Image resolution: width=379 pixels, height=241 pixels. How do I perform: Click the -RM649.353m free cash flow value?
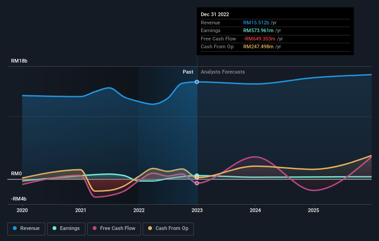tap(259, 39)
